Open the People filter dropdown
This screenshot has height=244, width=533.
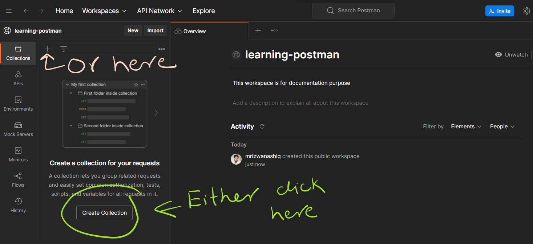pyautogui.click(x=502, y=127)
